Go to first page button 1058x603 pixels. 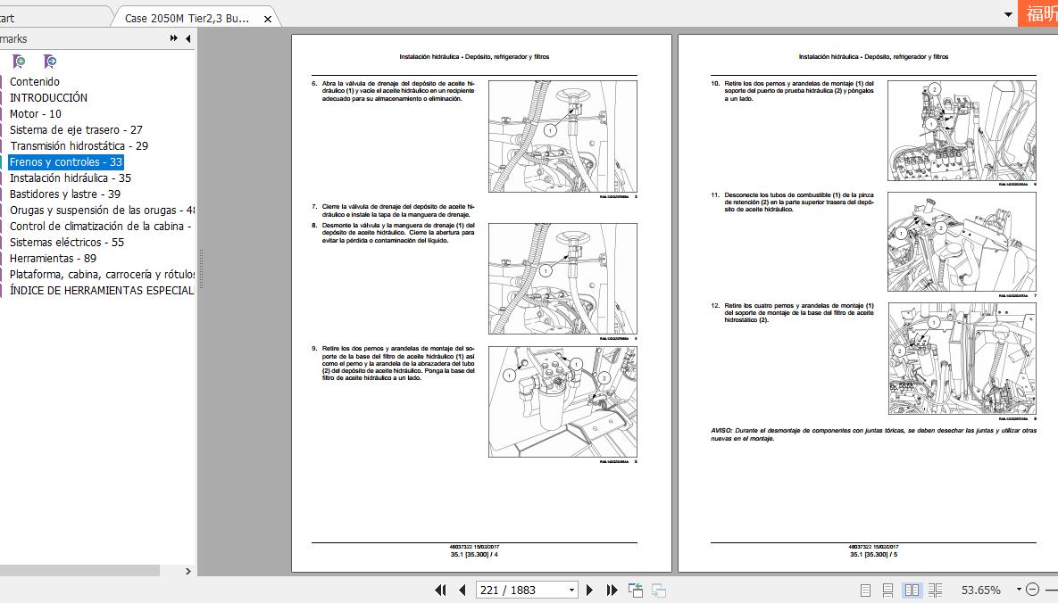440,591
